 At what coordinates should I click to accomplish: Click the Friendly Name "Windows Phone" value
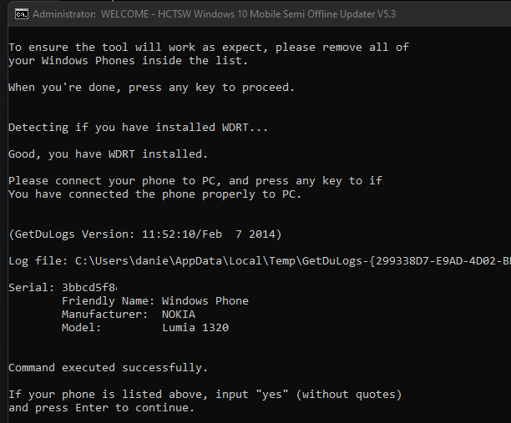(205, 301)
